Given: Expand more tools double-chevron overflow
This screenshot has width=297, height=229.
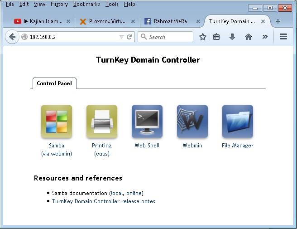Looking at the screenshot, I should pos(265,37).
